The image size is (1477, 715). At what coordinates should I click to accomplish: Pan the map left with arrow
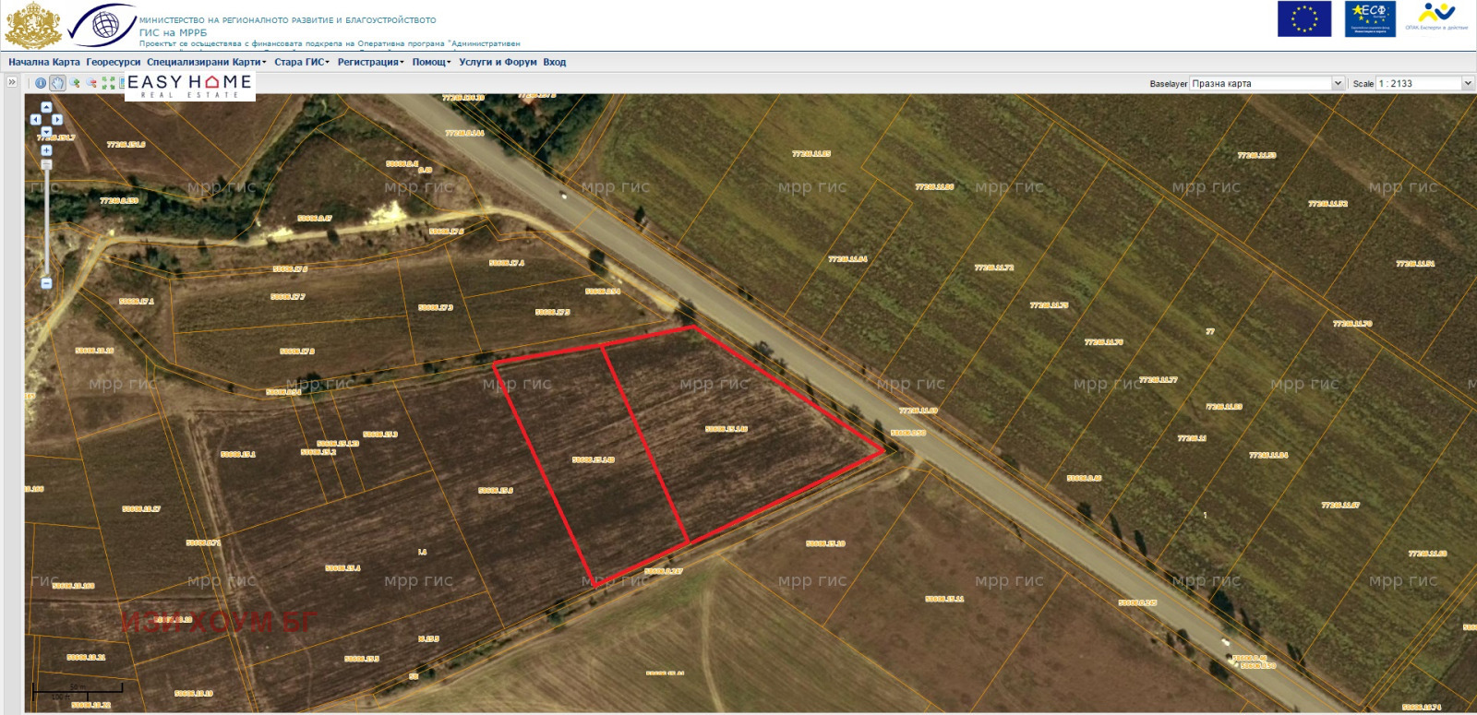coord(35,120)
